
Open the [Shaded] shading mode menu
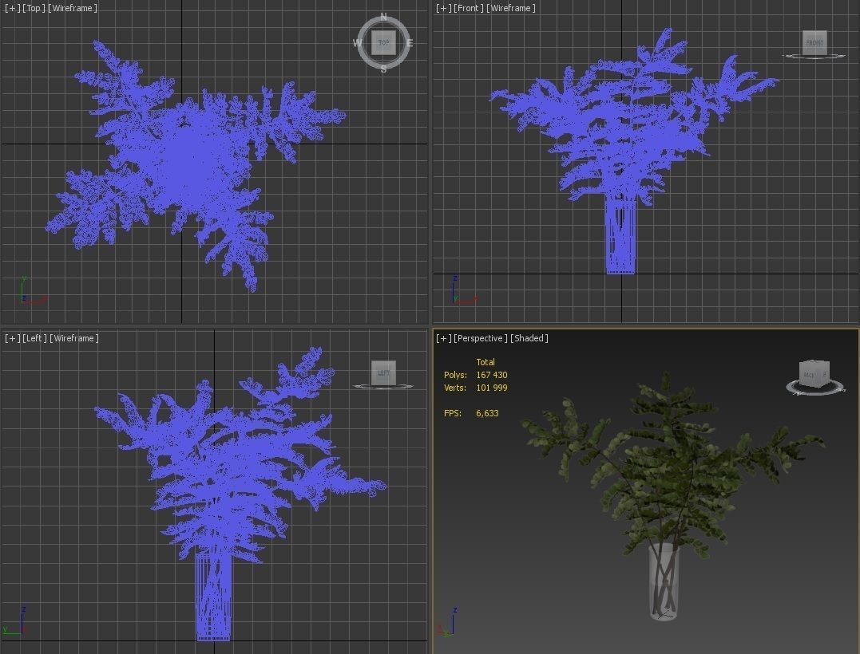tap(529, 338)
